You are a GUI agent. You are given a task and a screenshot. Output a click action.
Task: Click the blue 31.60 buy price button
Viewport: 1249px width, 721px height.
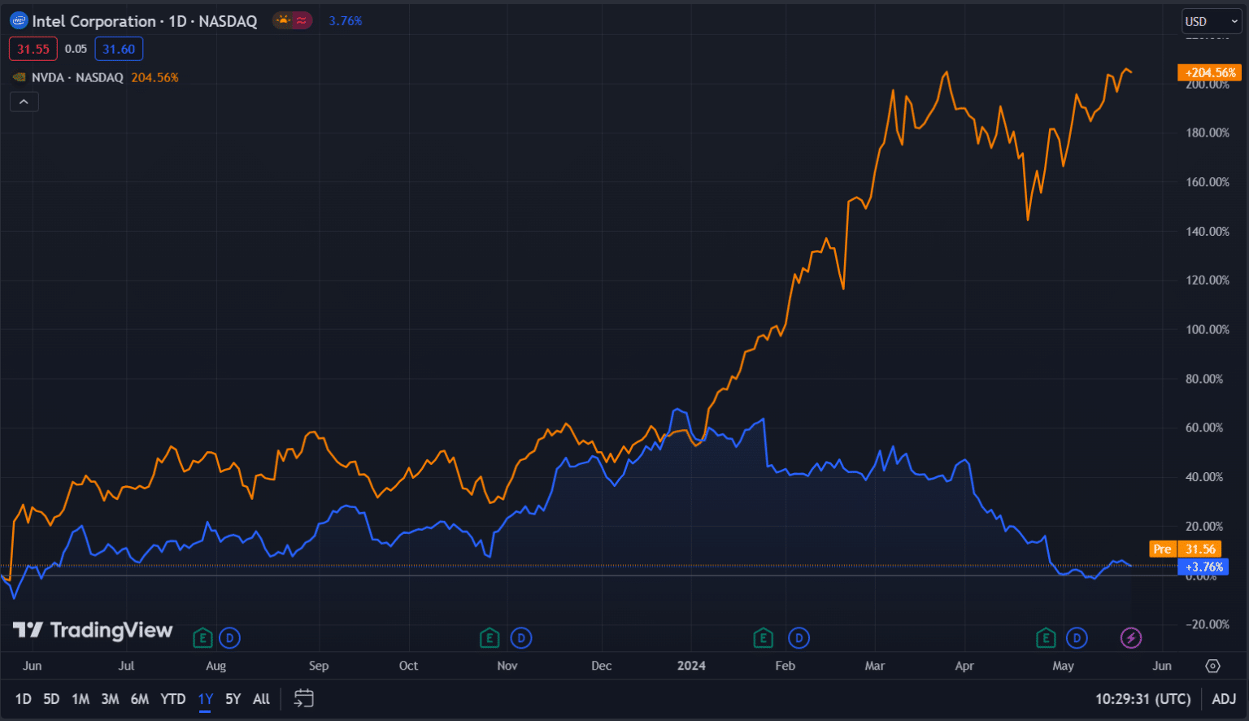119,49
